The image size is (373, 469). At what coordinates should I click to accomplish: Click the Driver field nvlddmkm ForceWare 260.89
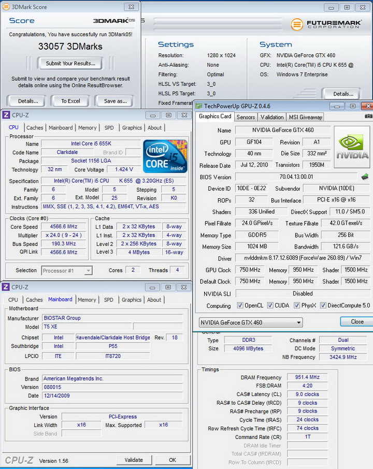[303, 258]
